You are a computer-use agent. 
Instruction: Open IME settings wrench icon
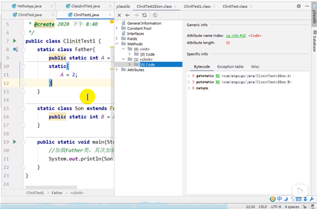312,199
